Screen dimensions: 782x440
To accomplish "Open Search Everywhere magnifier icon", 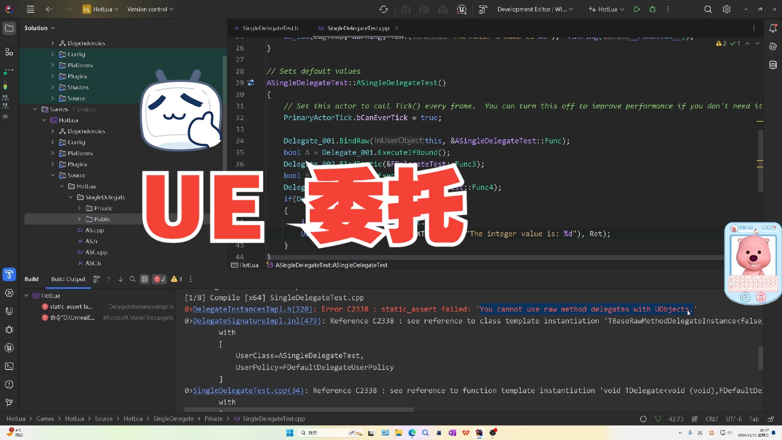I will (x=708, y=9).
